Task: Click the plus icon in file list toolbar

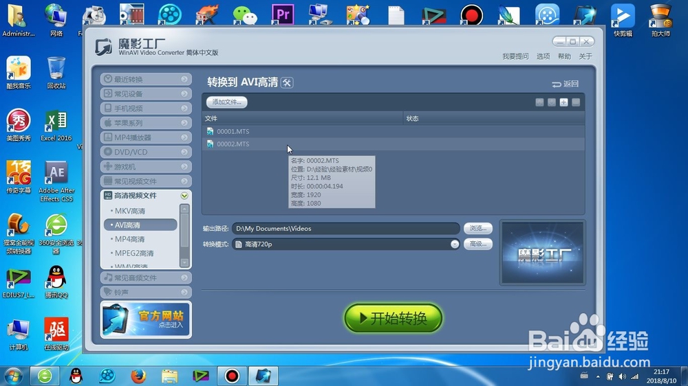Action: pos(564,102)
